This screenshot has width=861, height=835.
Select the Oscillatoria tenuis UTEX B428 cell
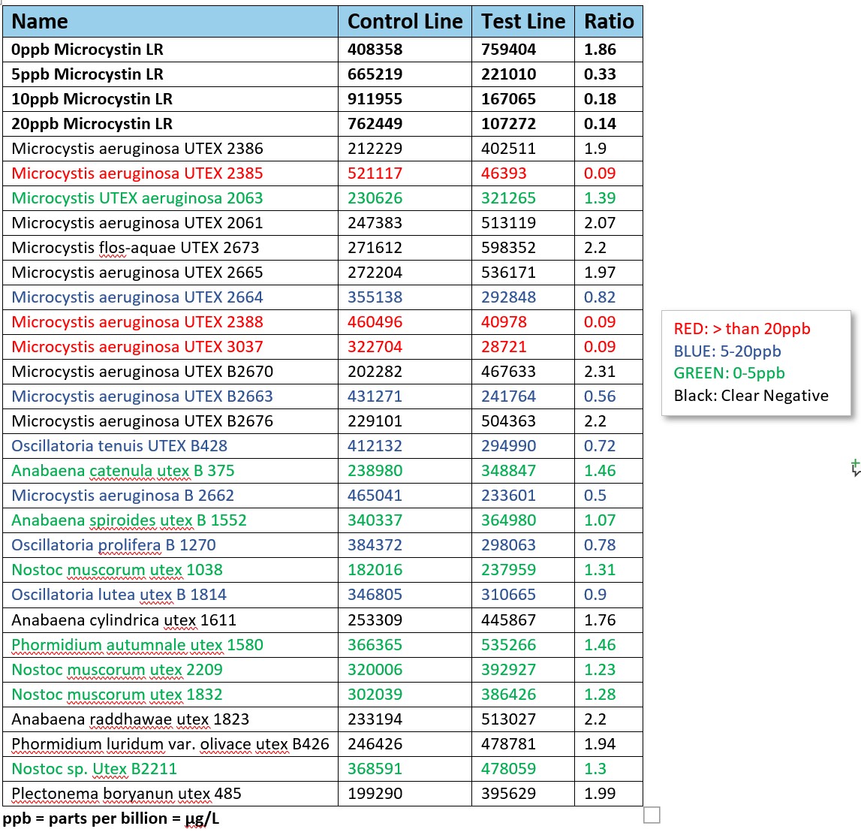point(119,446)
